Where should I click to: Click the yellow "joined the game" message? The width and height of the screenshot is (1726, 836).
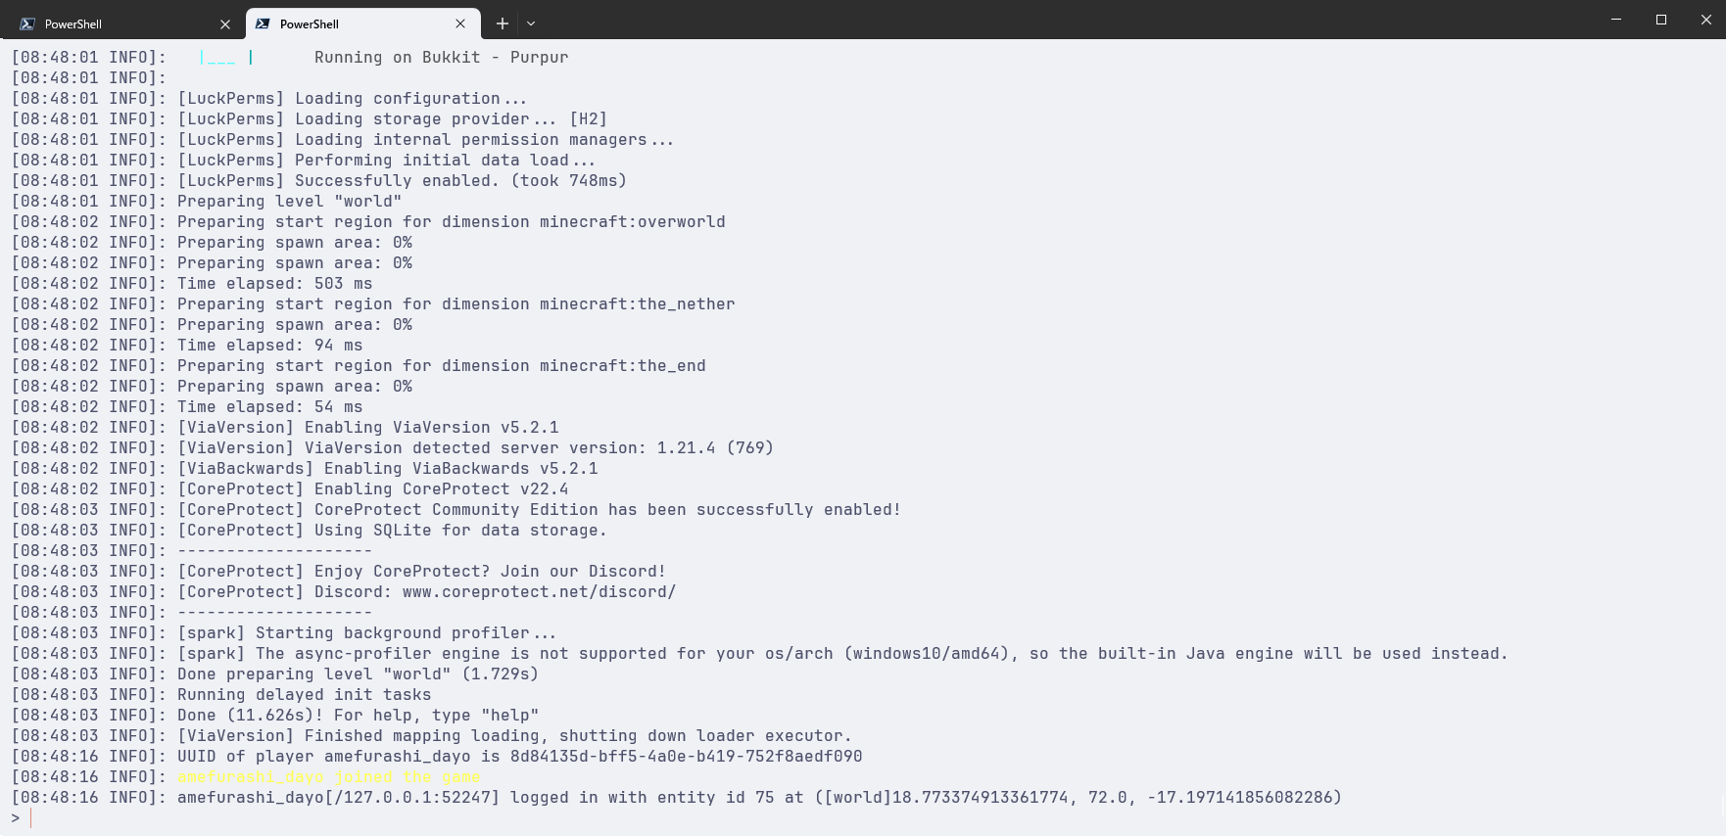coord(328,777)
